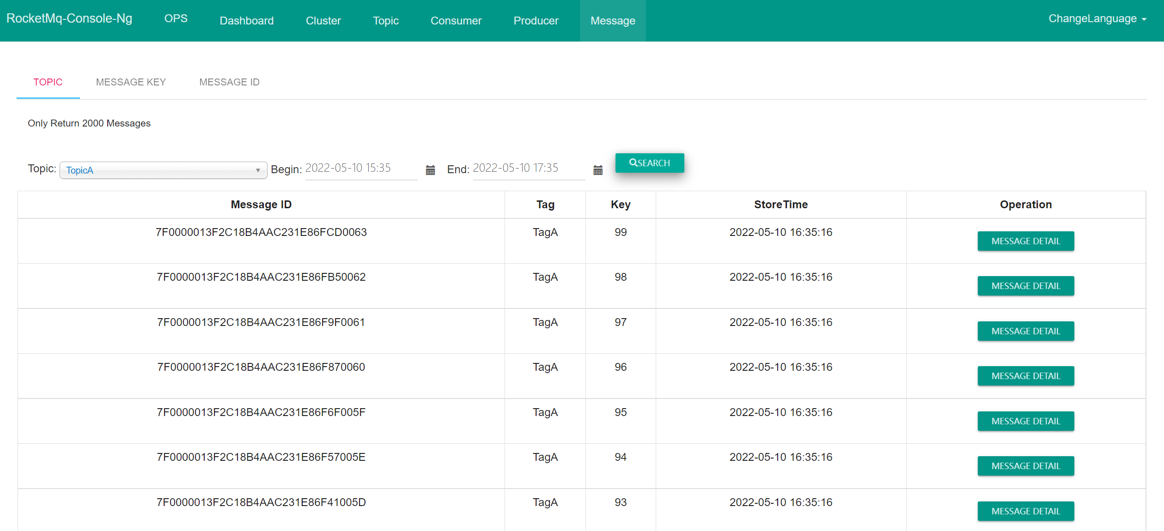Open the Dashboard menu item
Viewport: 1164px width, 531px height.
[x=246, y=21]
